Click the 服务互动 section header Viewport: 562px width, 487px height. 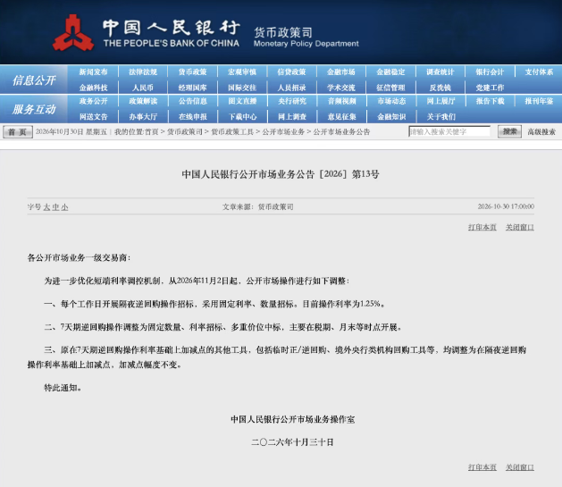[34, 109]
